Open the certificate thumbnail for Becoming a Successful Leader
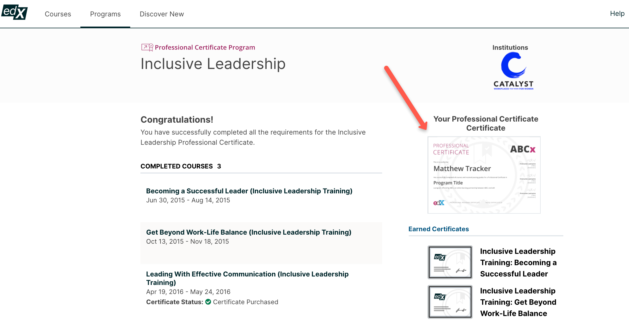Viewport: 629px width, 320px height. tap(450, 262)
